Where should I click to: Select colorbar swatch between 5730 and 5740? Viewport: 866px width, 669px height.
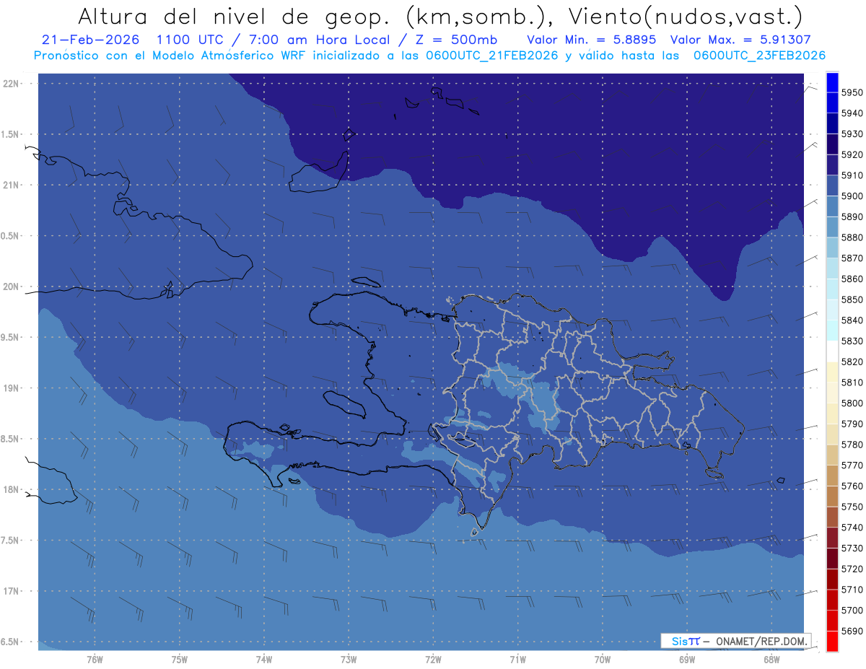tap(831, 538)
